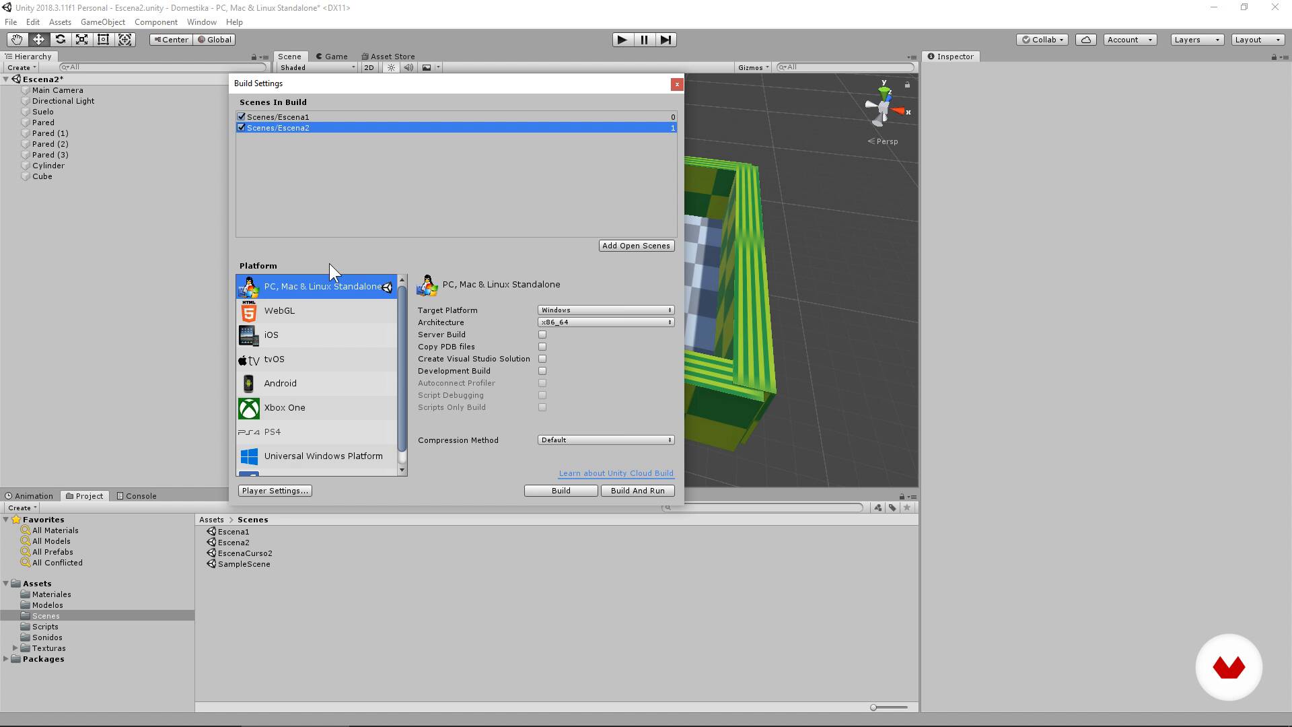Viewport: 1292px width, 727px height.
Task: Switch to the Game tab
Action: pyautogui.click(x=331, y=57)
